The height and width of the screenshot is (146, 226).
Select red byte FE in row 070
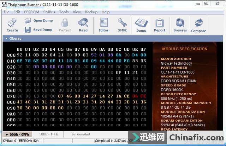coord(143,96)
